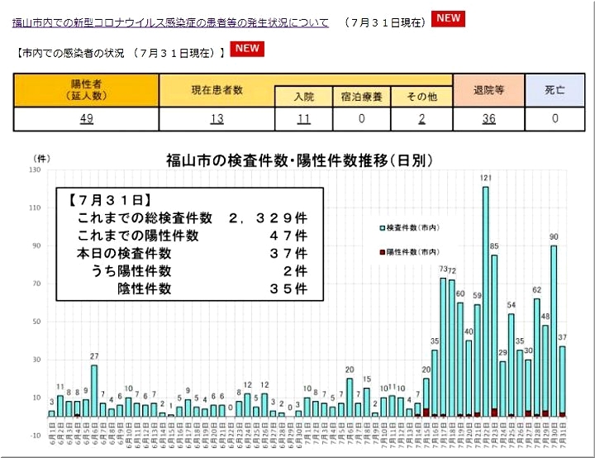
Task: Click the teal 検査件数(市内) legend swatch
Action: click(382, 227)
